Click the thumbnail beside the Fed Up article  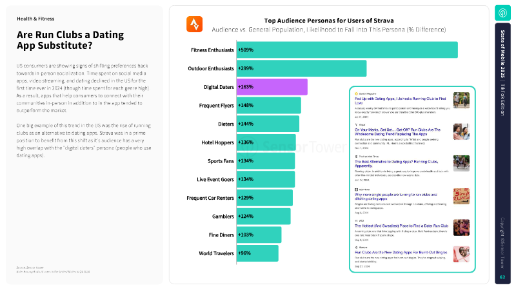click(x=461, y=100)
